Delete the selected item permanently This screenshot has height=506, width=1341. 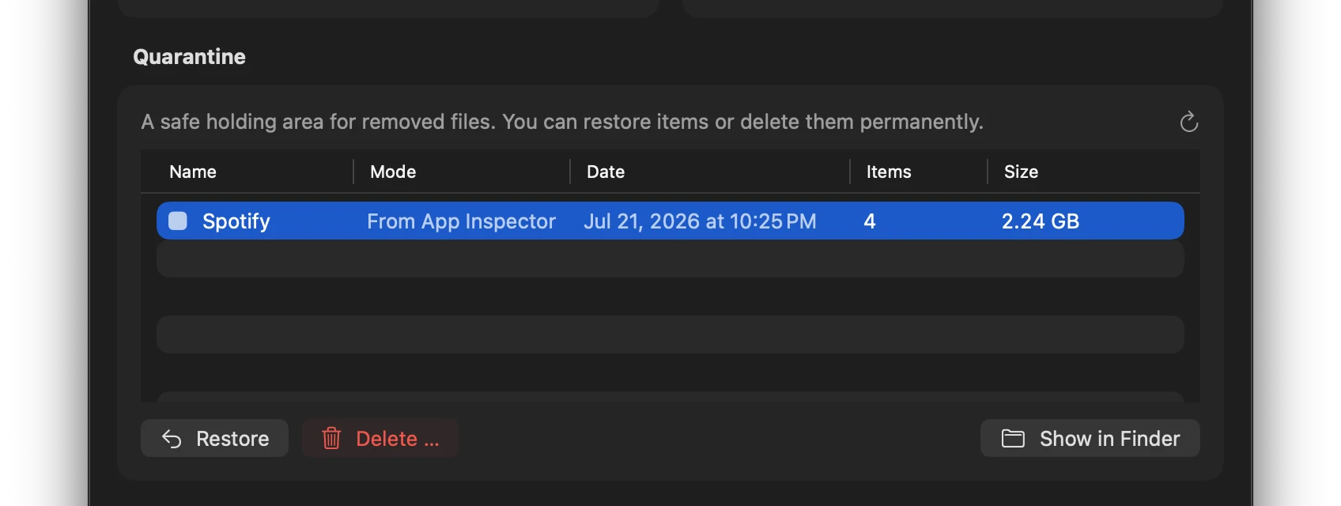tap(380, 438)
